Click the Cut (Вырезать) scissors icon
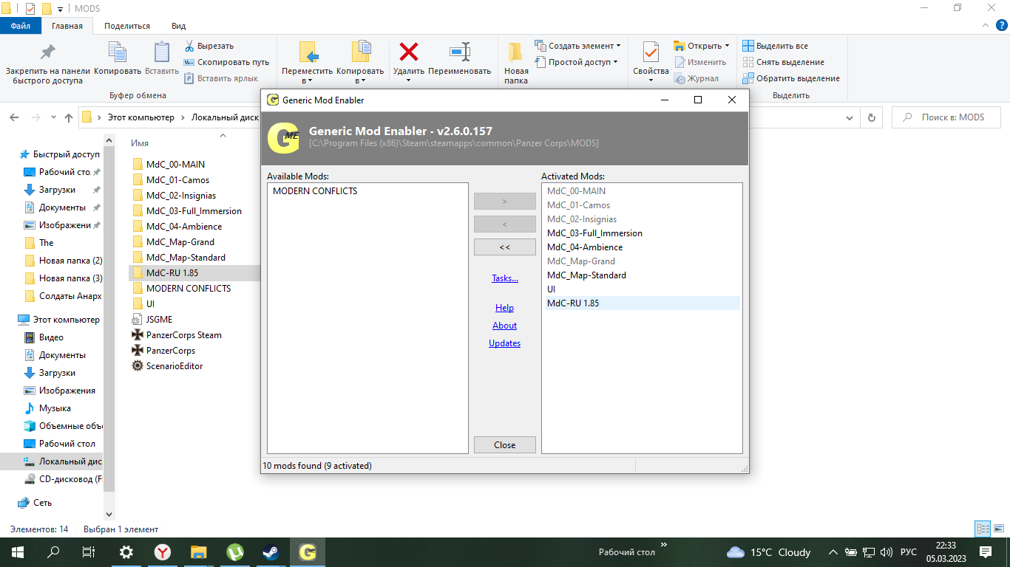Image resolution: width=1010 pixels, height=567 pixels. tap(190, 46)
